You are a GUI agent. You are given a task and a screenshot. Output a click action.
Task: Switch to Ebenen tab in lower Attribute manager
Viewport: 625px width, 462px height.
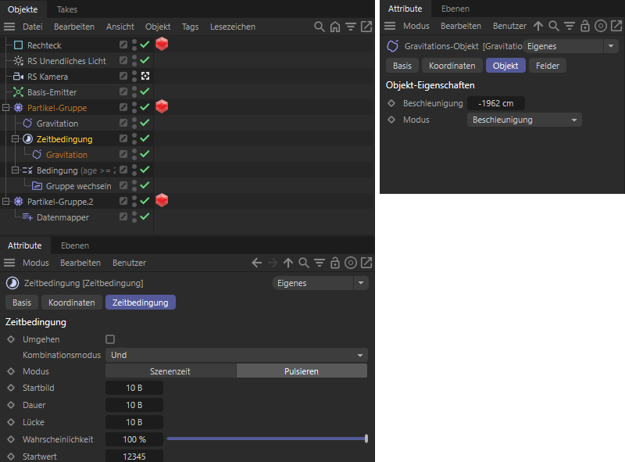75,245
